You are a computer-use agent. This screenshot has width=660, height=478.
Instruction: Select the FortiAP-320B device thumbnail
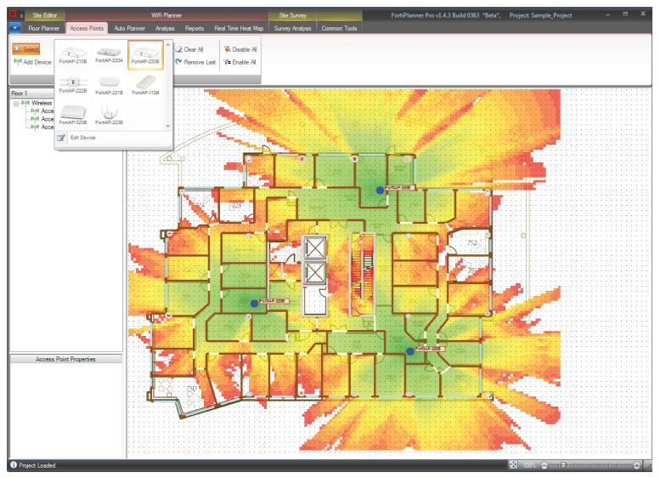point(73,115)
